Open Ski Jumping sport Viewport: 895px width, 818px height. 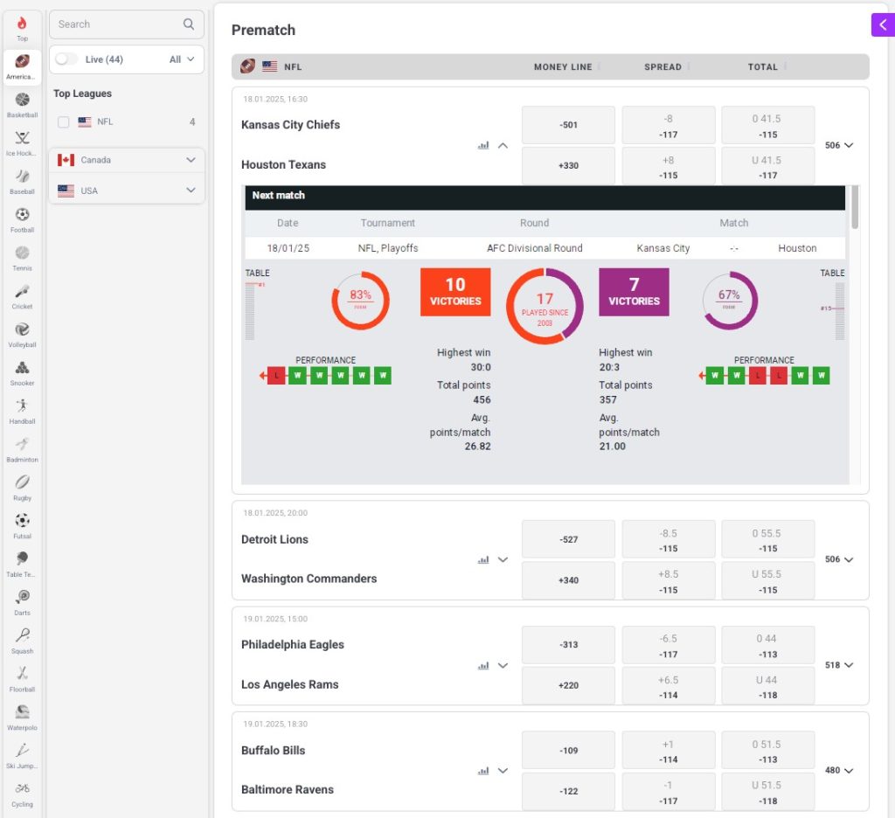pos(22,756)
